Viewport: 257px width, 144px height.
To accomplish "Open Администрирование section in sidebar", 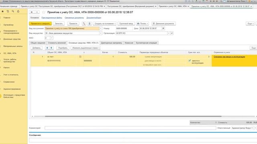I will click(12, 89).
